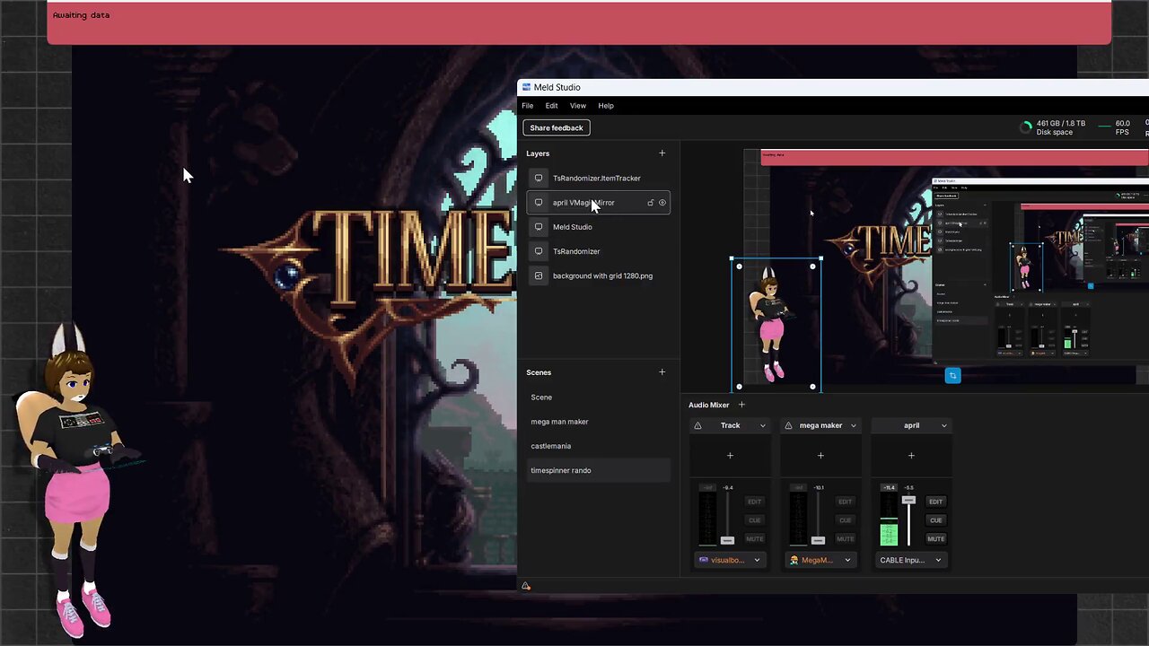
Task: Expand the april channel dropdown
Action: click(x=943, y=425)
